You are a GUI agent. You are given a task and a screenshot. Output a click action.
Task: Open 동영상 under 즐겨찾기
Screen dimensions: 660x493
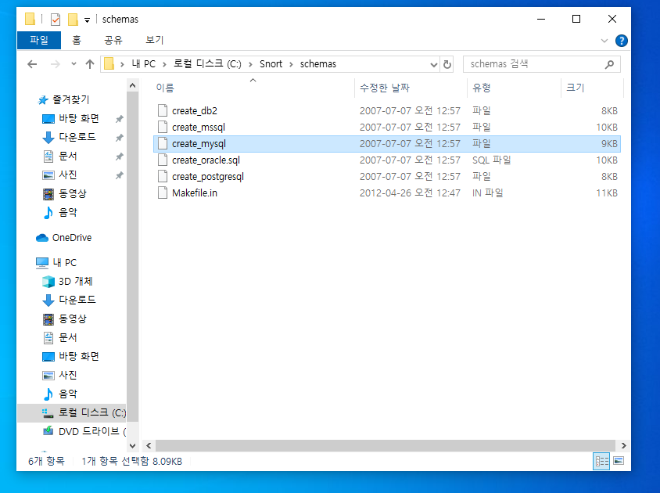click(x=73, y=193)
